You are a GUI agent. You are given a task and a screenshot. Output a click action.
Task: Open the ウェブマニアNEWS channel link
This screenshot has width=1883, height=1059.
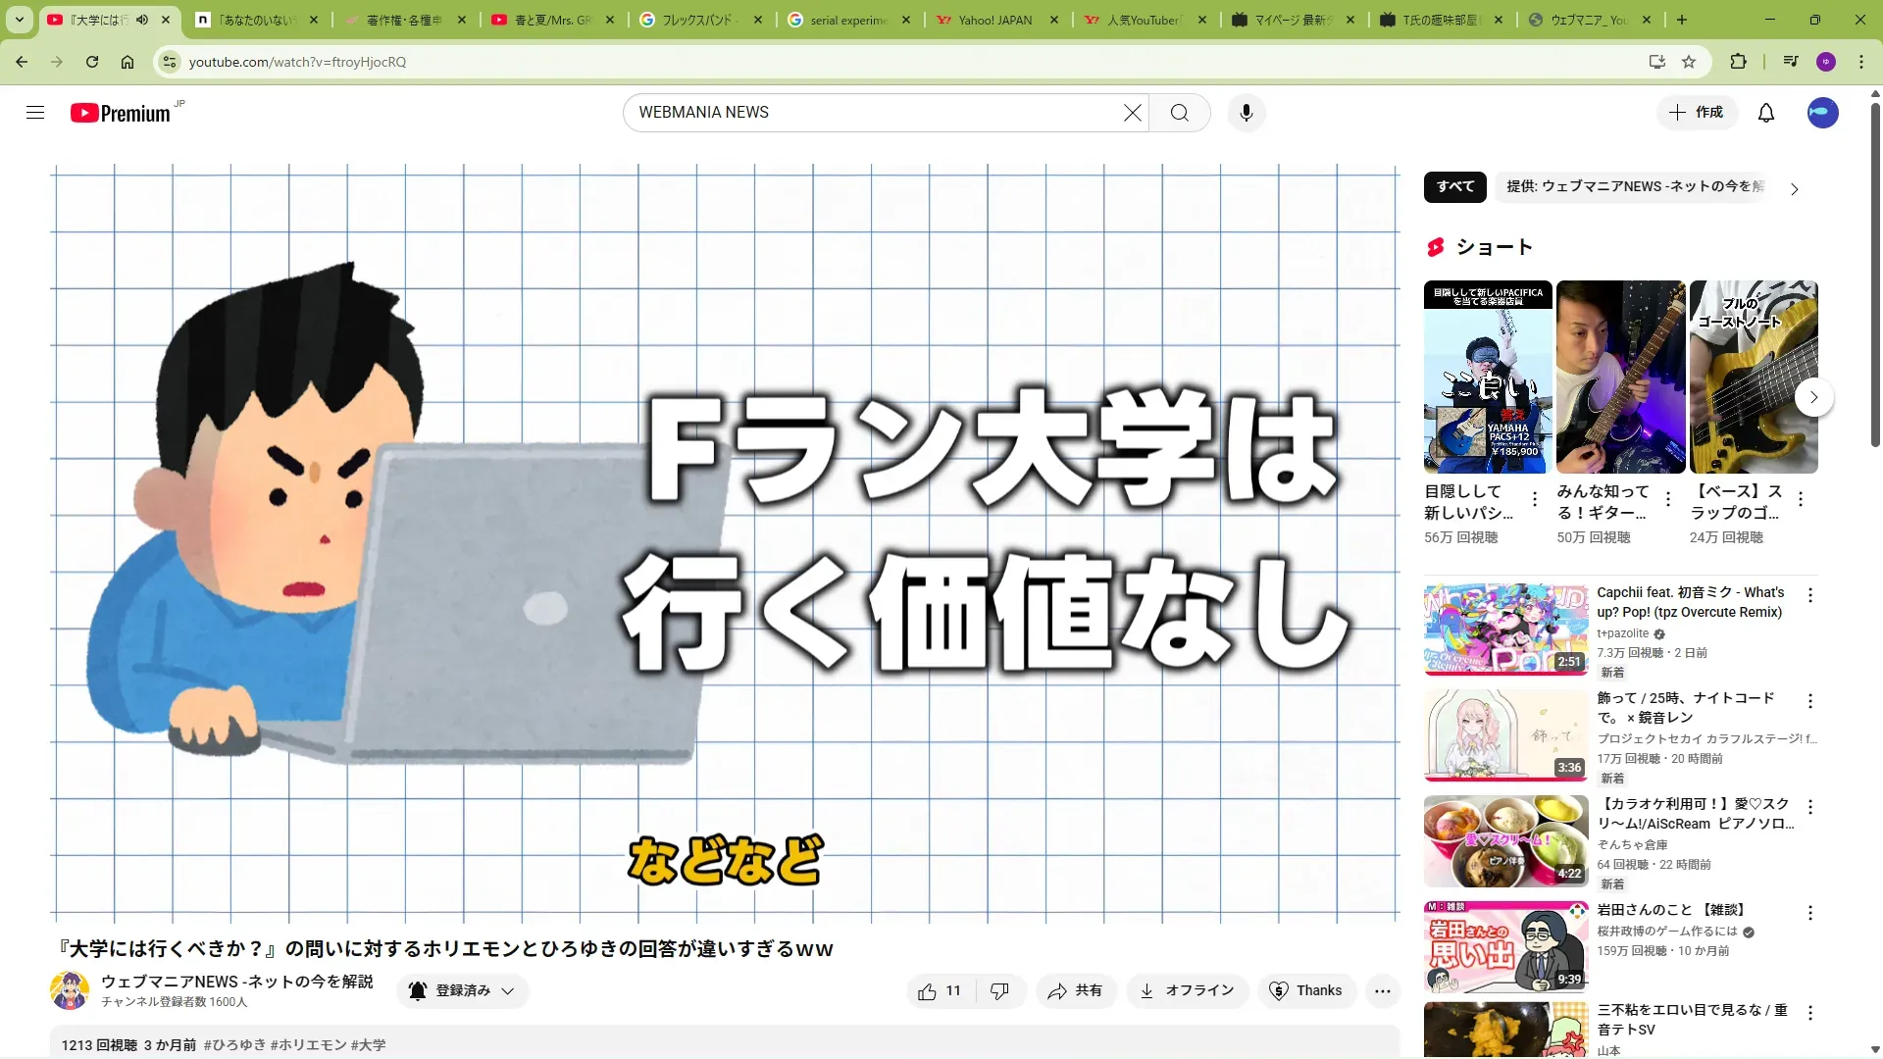pyautogui.click(x=236, y=982)
